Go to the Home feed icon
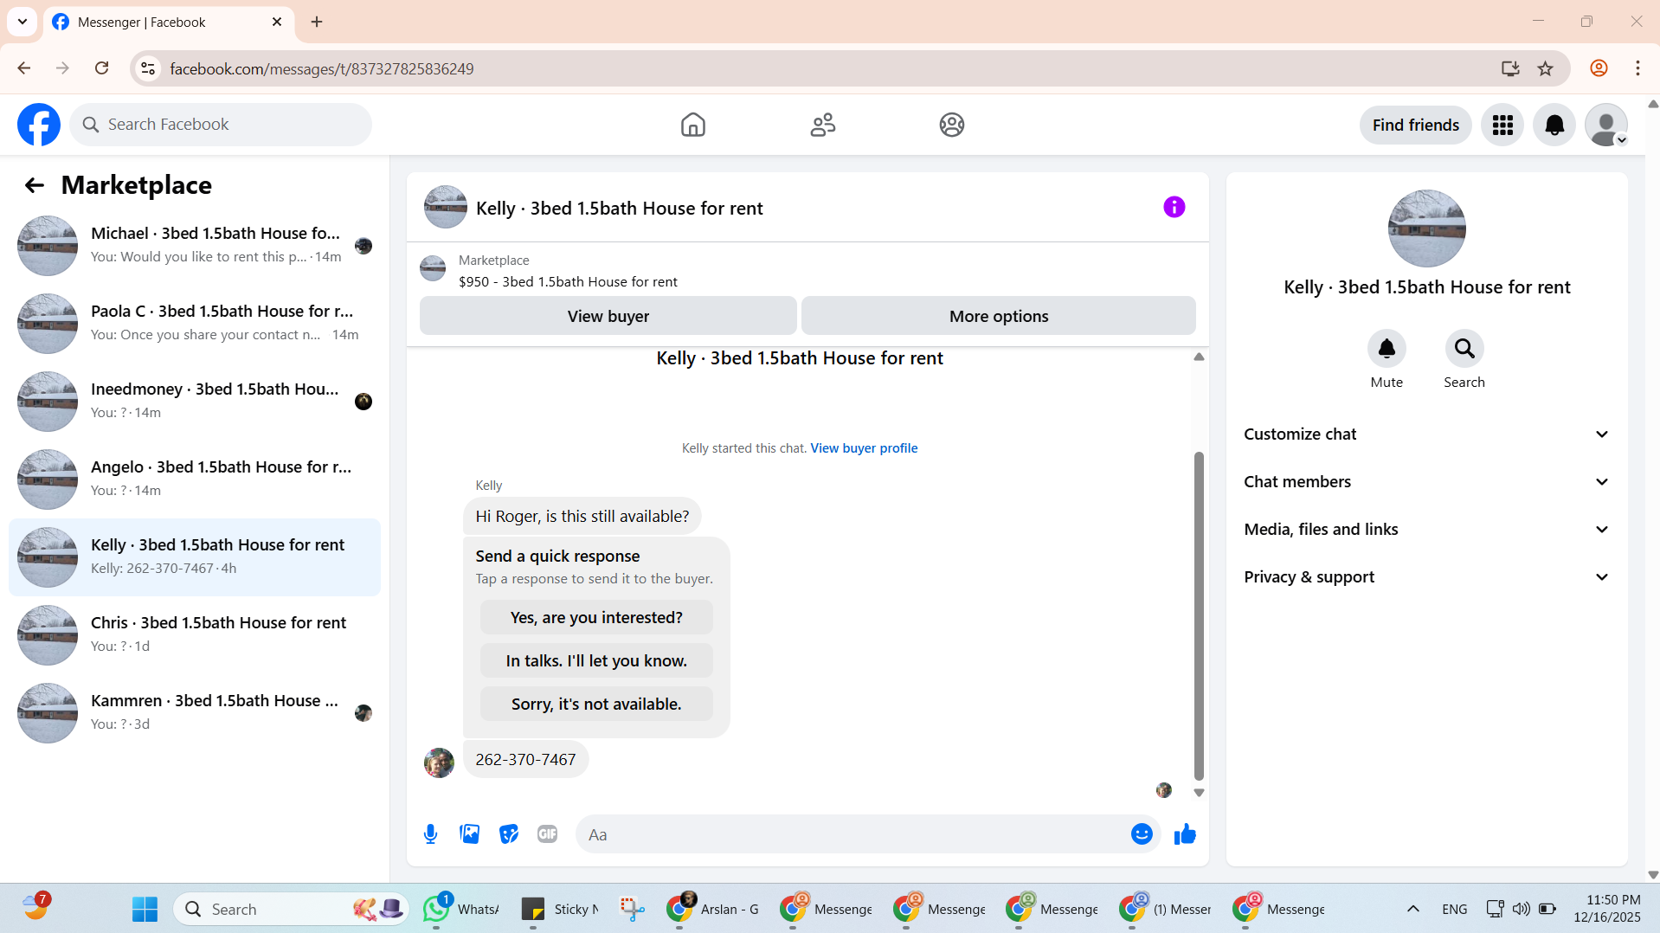Image resolution: width=1660 pixels, height=933 pixels. [x=692, y=125]
